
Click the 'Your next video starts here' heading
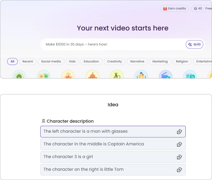pyautogui.click(x=123, y=28)
